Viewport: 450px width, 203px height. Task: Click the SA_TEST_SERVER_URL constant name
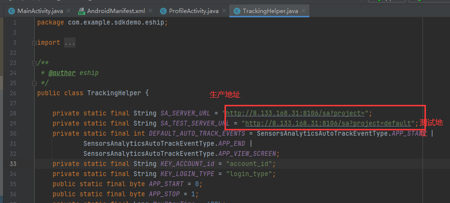(x=195, y=123)
